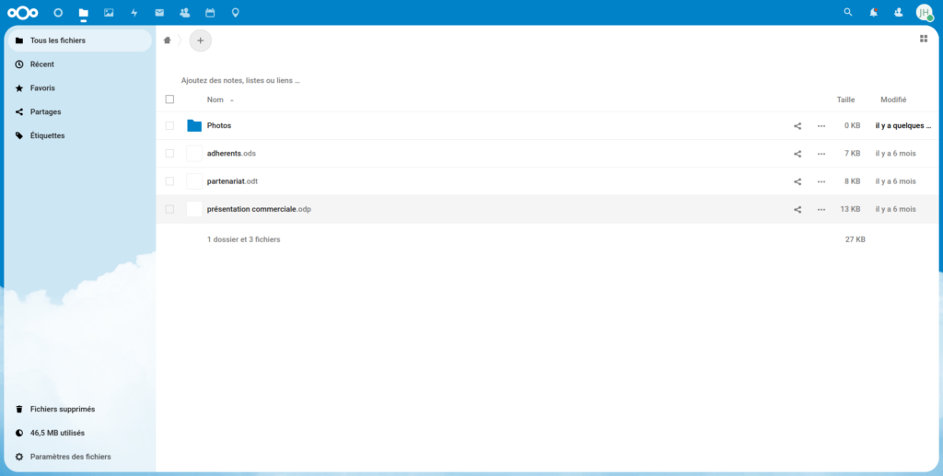Viewport: 943px width, 476px height.
Task: Go to the home folder breadcrumb
Action: tap(168, 41)
